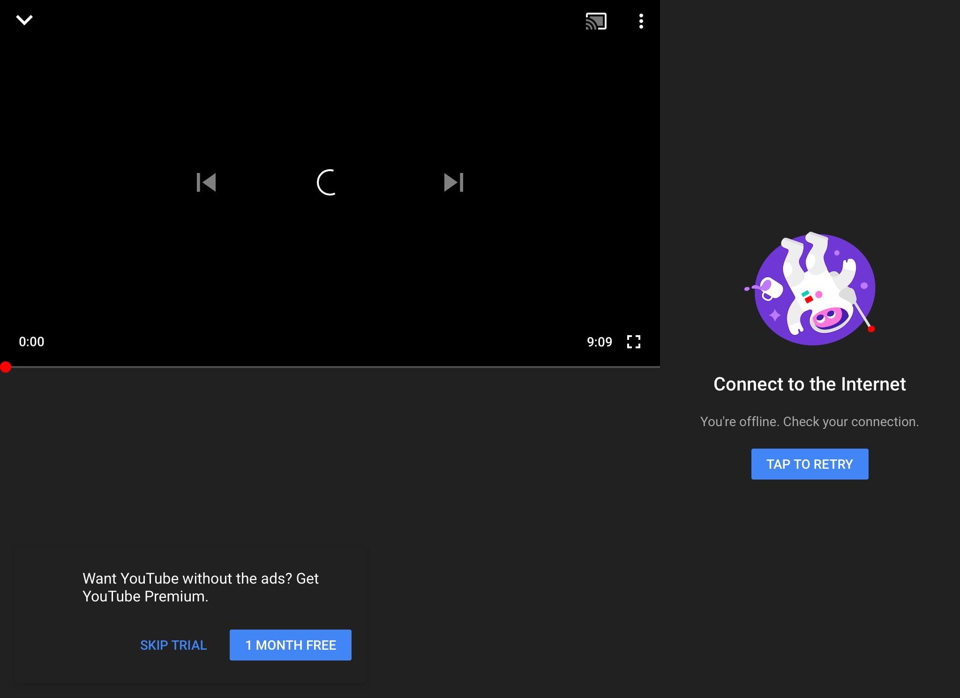
Task: Tap the 9:09 duration label
Action: (x=600, y=342)
